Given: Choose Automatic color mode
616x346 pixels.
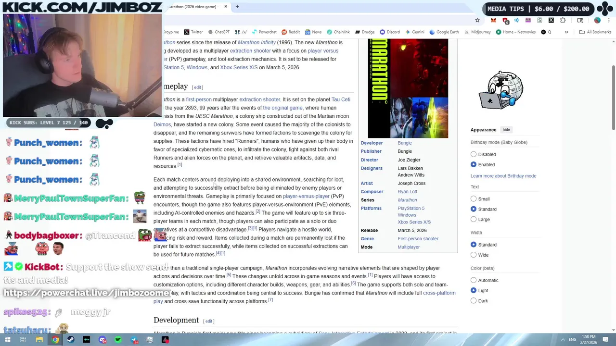Looking at the screenshot, I should tap(474, 280).
